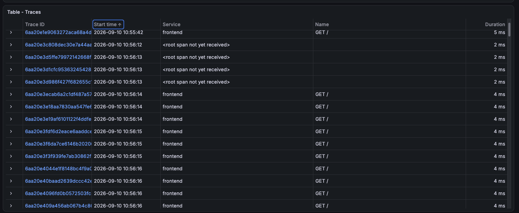This screenshot has height=213, width=519.
Task: Click the Name column header
Action: (x=322, y=24)
